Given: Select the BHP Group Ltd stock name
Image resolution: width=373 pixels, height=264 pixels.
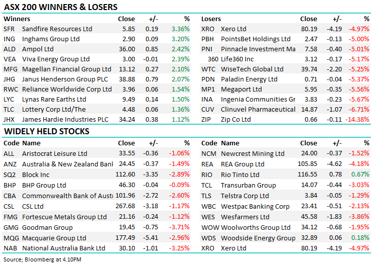Looking at the screenshot, I should pyautogui.click(x=44, y=186).
